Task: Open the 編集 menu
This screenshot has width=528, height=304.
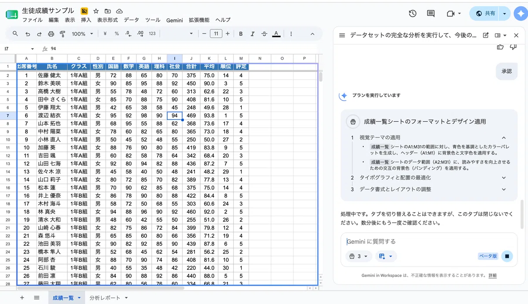Action: point(54,20)
